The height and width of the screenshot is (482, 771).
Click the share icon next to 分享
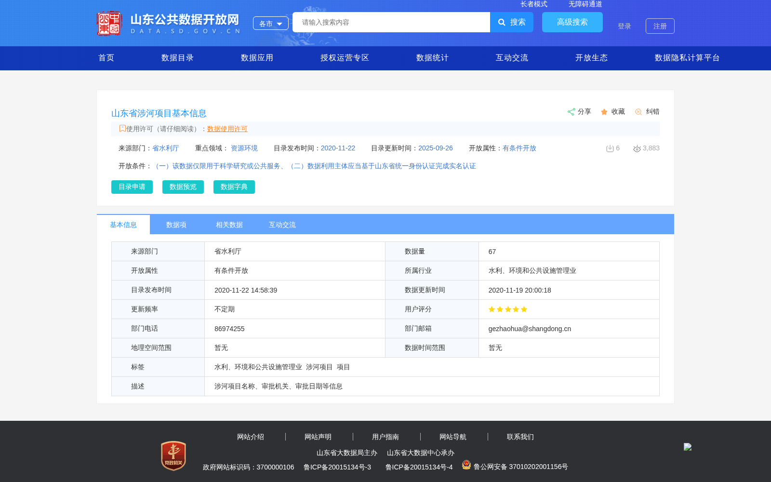pyautogui.click(x=572, y=112)
